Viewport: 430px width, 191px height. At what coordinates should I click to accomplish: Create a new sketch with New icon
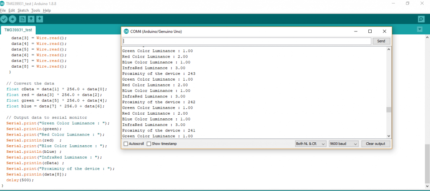tap(22, 19)
